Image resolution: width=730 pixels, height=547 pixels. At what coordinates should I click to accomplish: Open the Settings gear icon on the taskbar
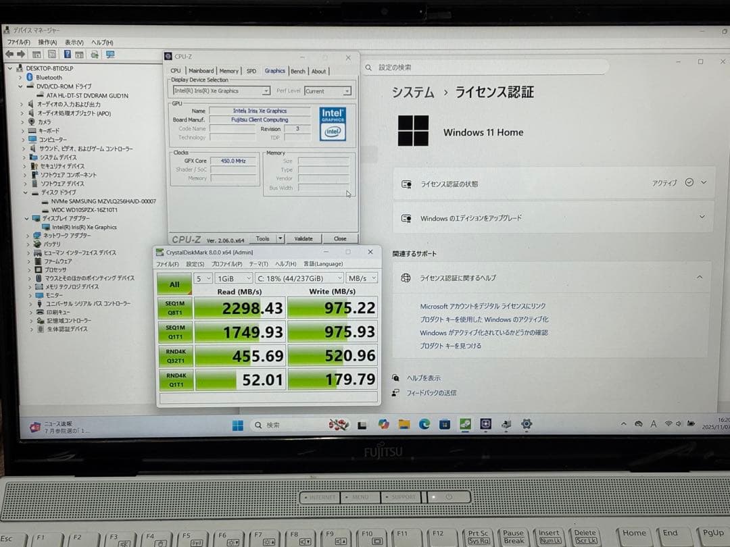(x=526, y=424)
